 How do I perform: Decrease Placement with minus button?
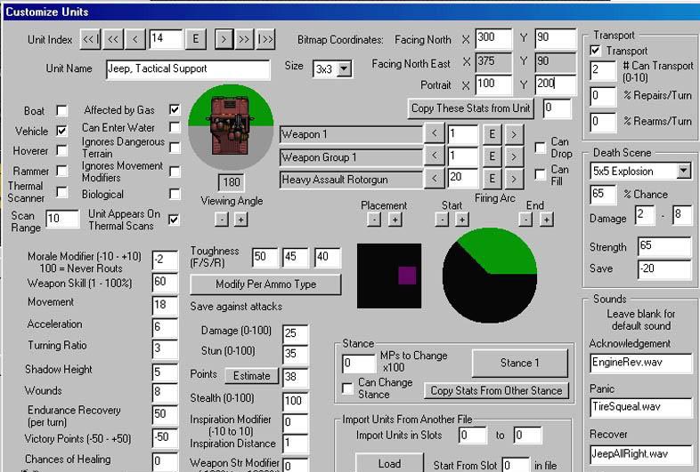click(x=374, y=219)
